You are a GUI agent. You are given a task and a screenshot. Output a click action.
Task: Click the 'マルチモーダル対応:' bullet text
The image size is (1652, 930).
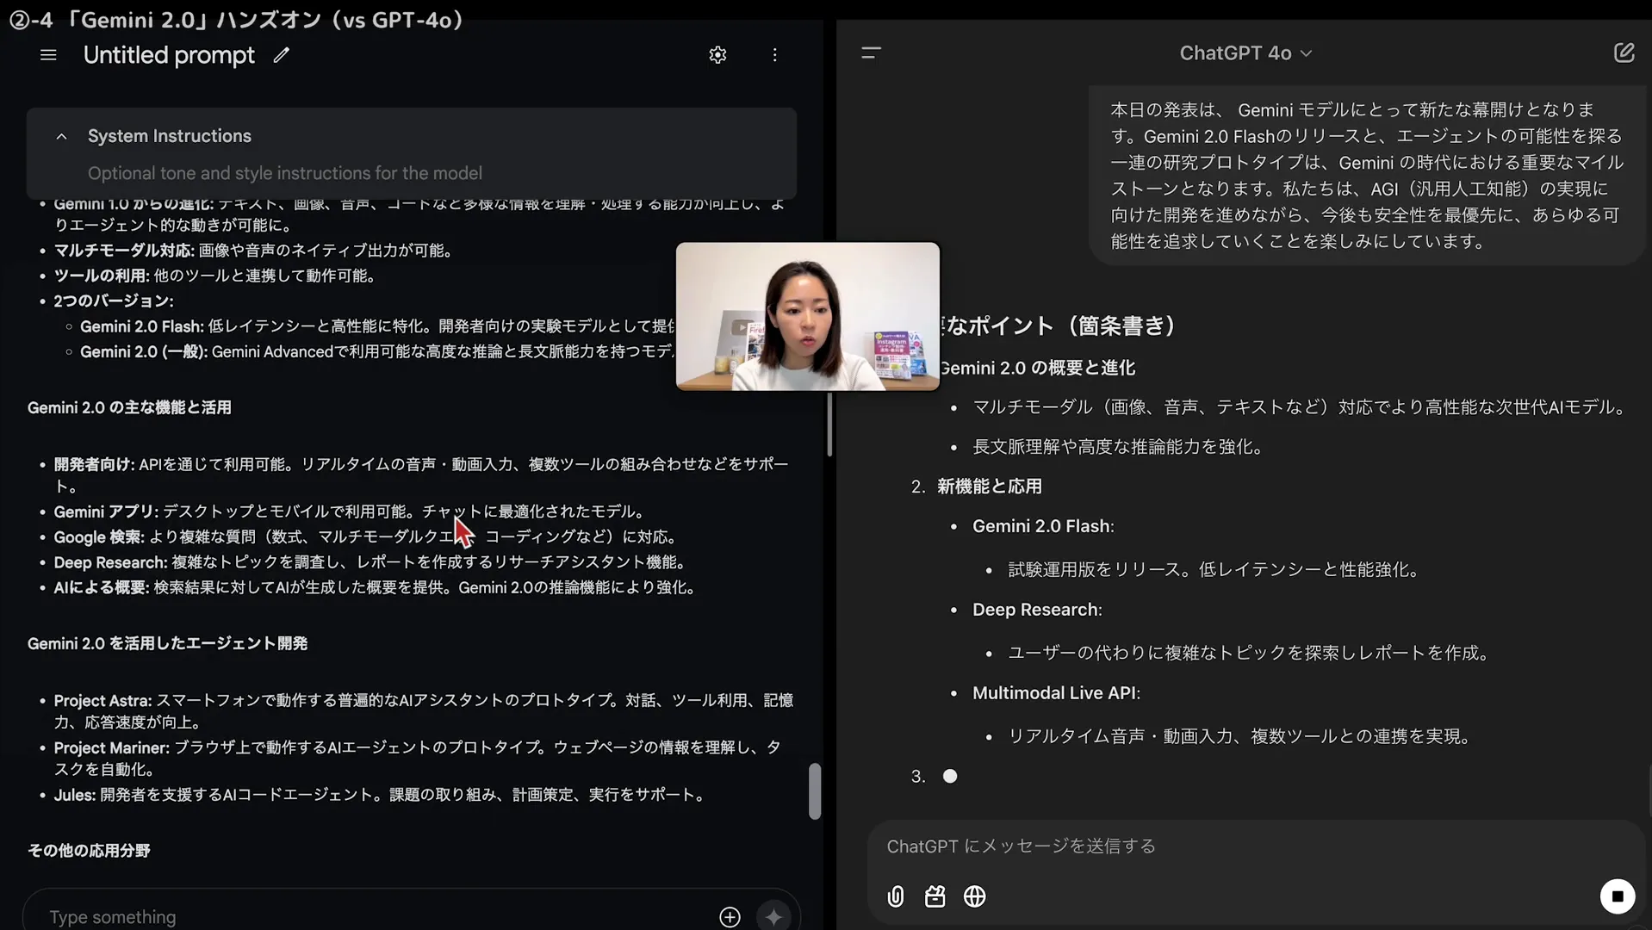[124, 251]
